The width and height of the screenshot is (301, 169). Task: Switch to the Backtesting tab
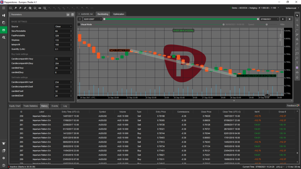[103, 14]
